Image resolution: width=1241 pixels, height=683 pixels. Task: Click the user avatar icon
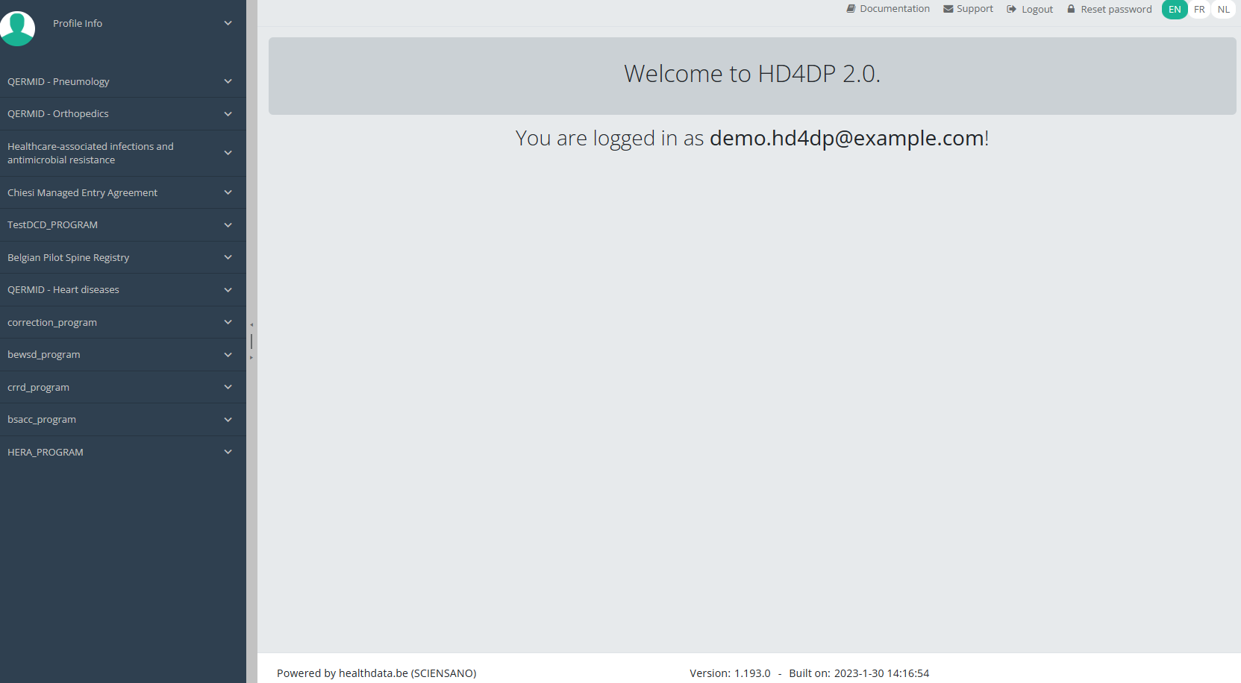point(17,28)
